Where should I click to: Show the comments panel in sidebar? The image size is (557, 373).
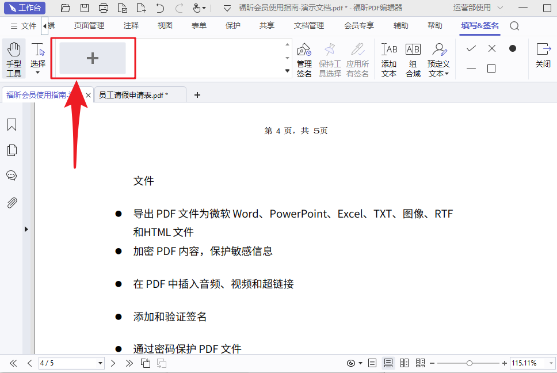pyautogui.click(x=12, y=176)
